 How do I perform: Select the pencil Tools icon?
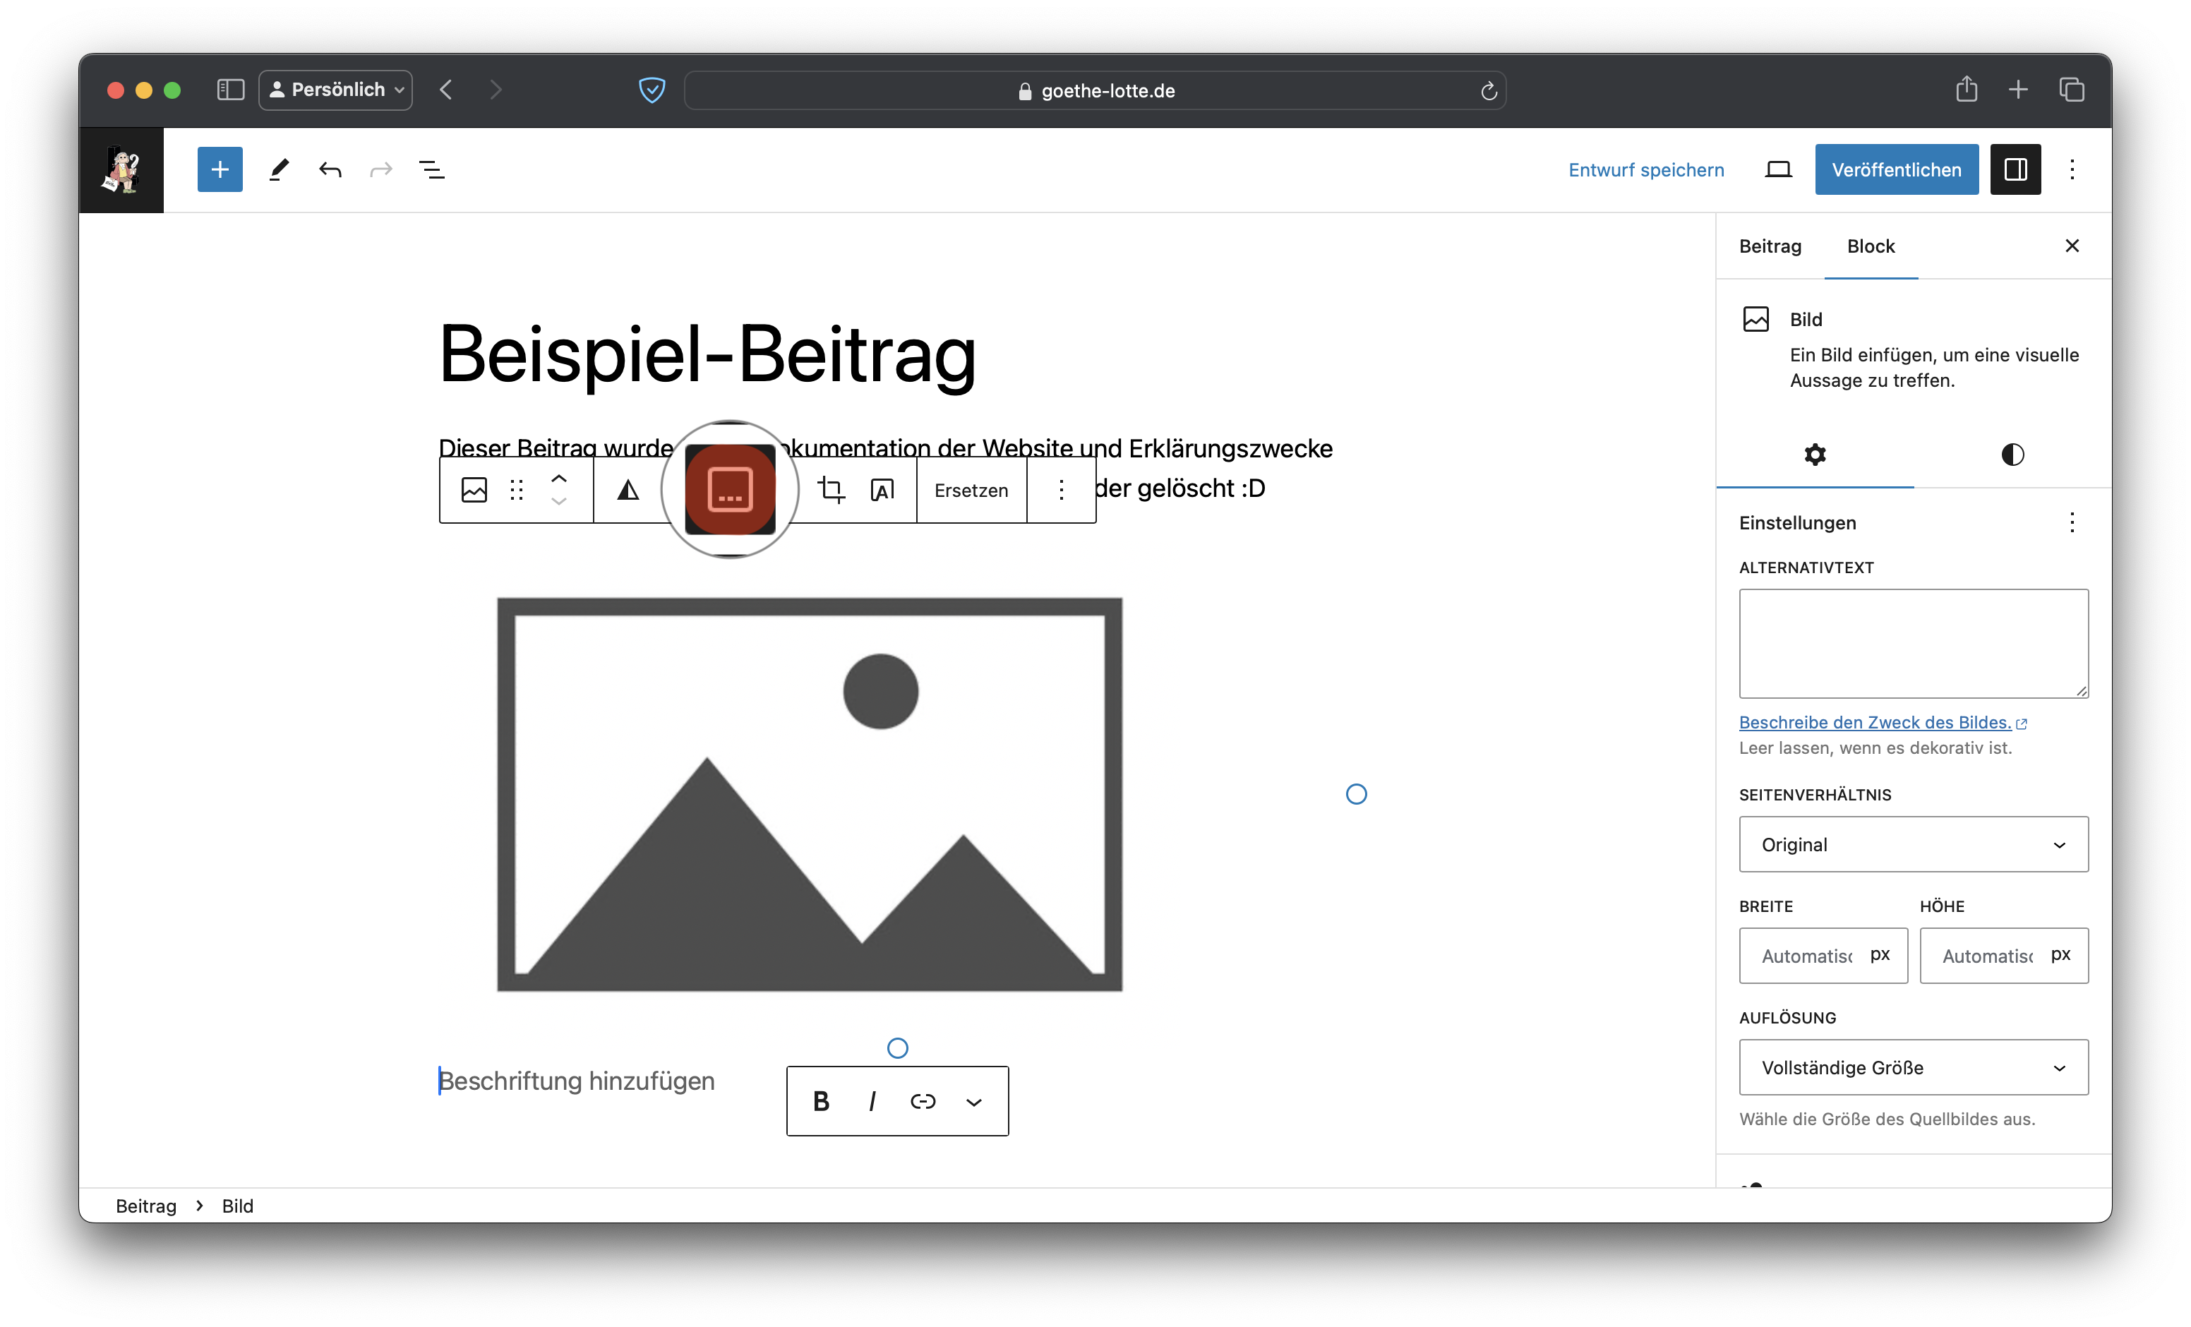coord(280,169)
